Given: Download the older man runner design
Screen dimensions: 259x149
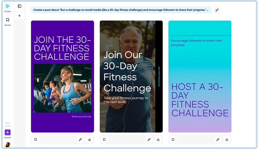Looking at the screenshot, I should (x=158, y=139).
